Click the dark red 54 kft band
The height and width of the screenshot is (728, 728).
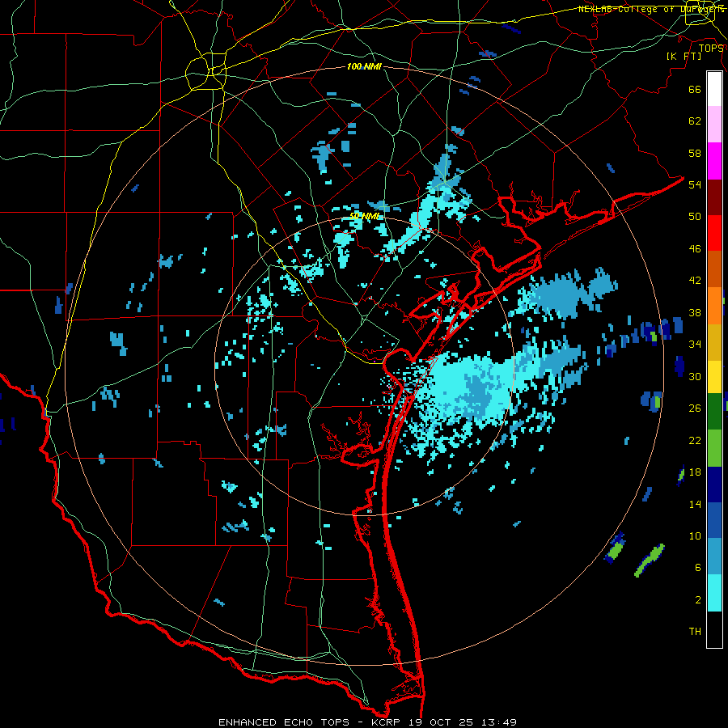click(714, 197)
